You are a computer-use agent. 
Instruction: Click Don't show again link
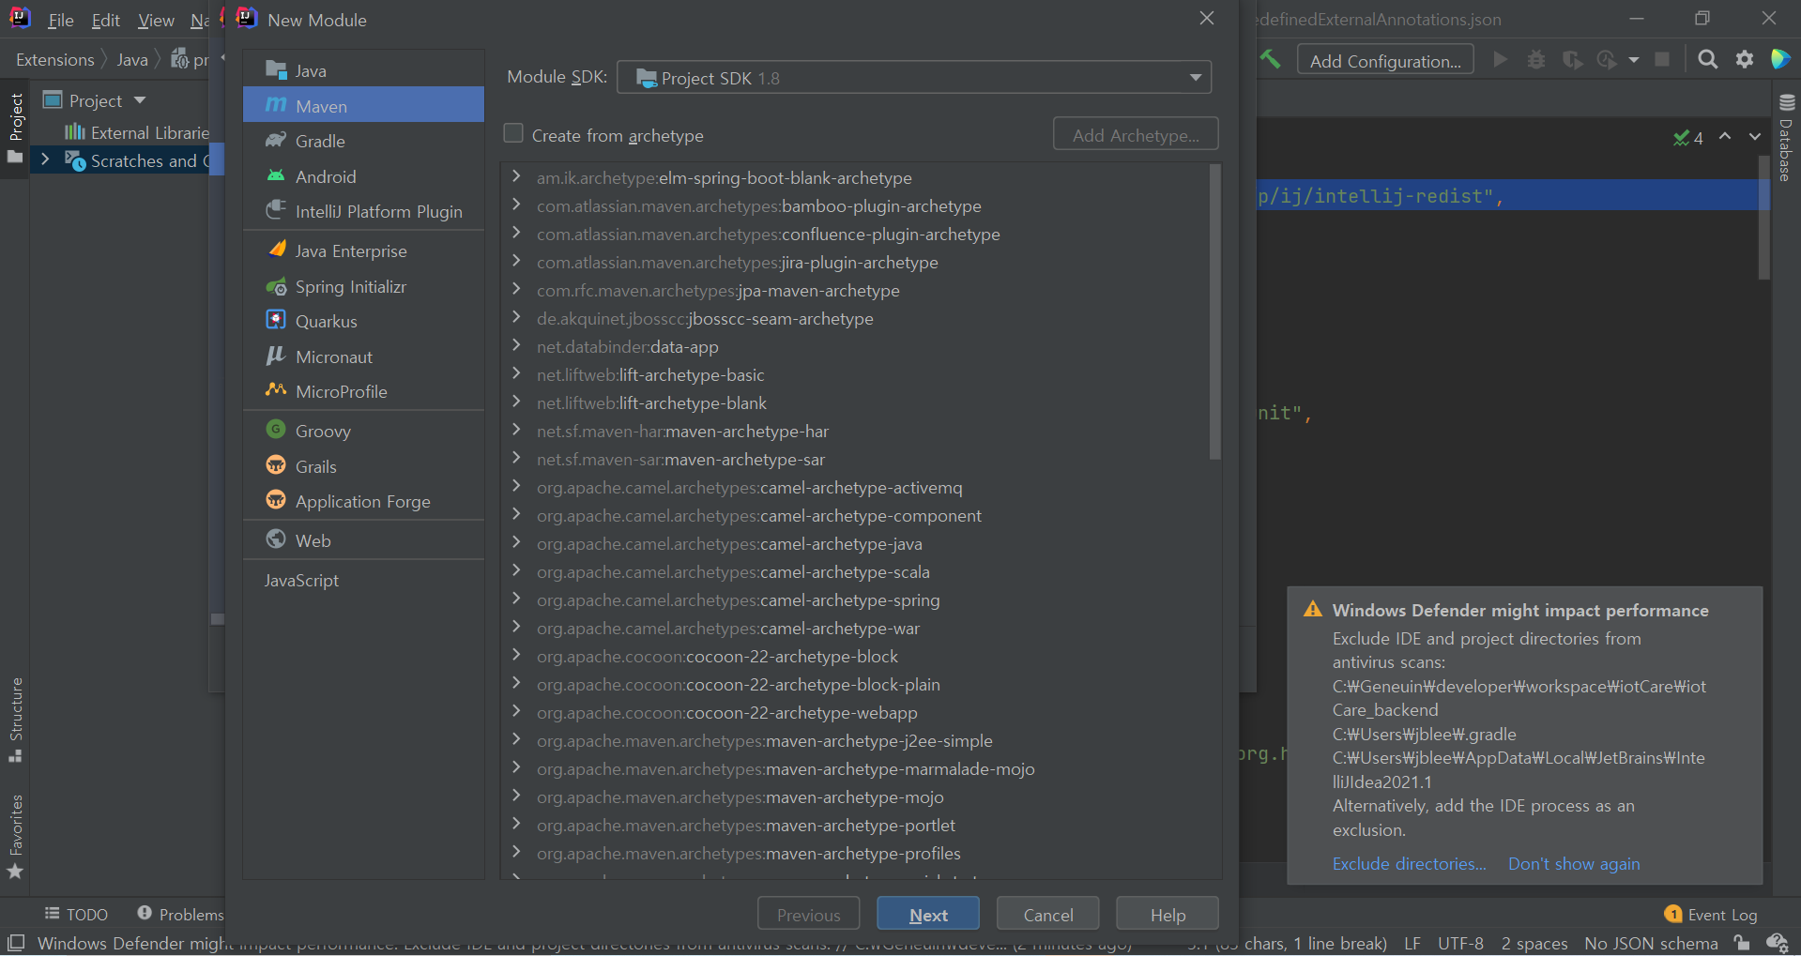pos(1574,863)
